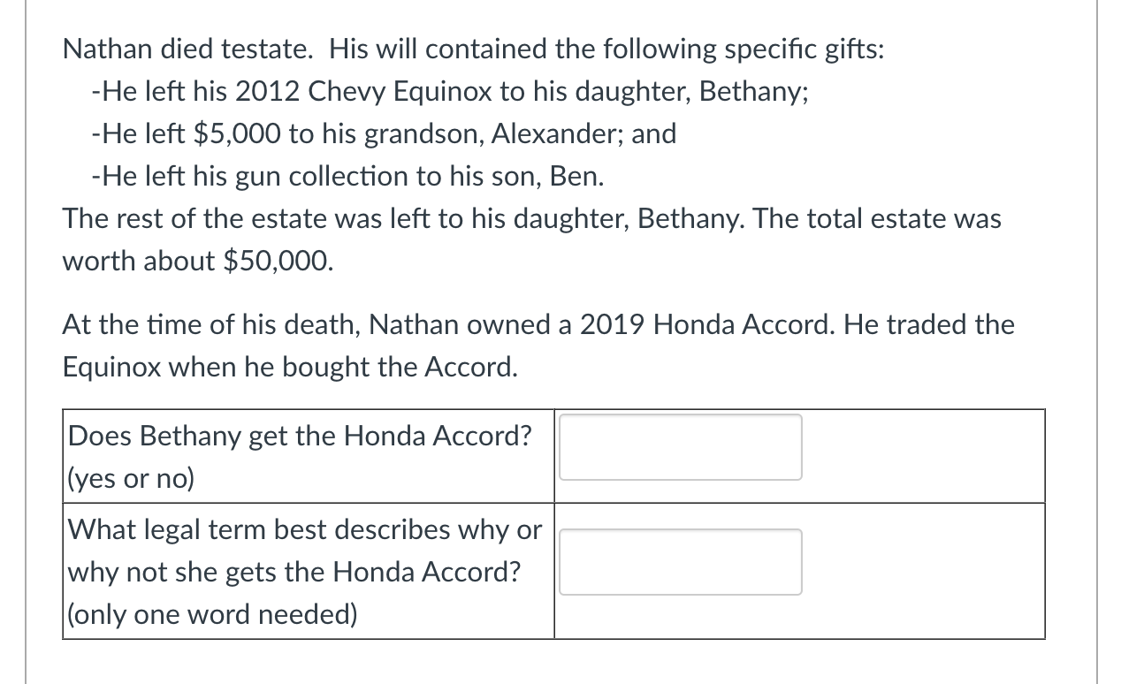
Task: Click the blank area below the question table
Action: point(548,663)
